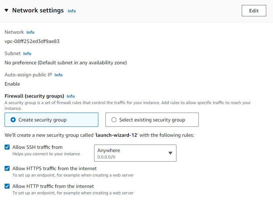Screen dimensions: 273x200
Task: Uncheck the Allow SSH traffic checkbox
Action: click(x=7, y=147)
